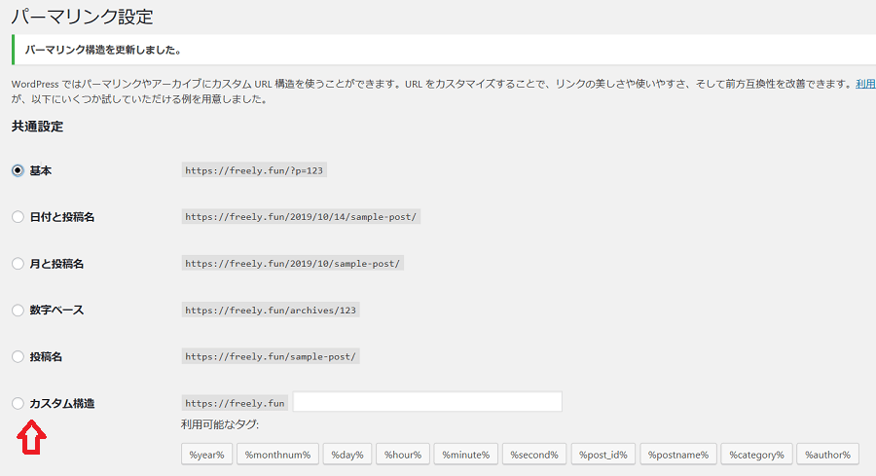This screenshot has width=876, height=476.
Task: Open the 利用 link in description
Action: click(865, 85)
